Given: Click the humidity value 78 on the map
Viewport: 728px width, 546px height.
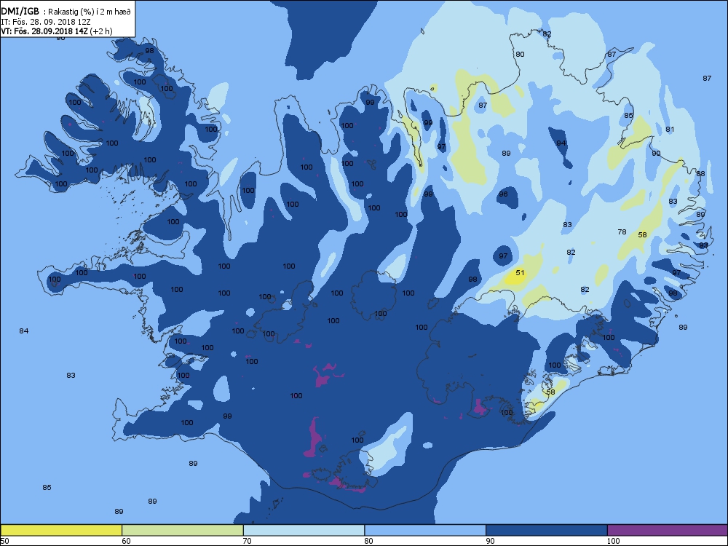Looking at the screenshot, I should tap(622, 232).
